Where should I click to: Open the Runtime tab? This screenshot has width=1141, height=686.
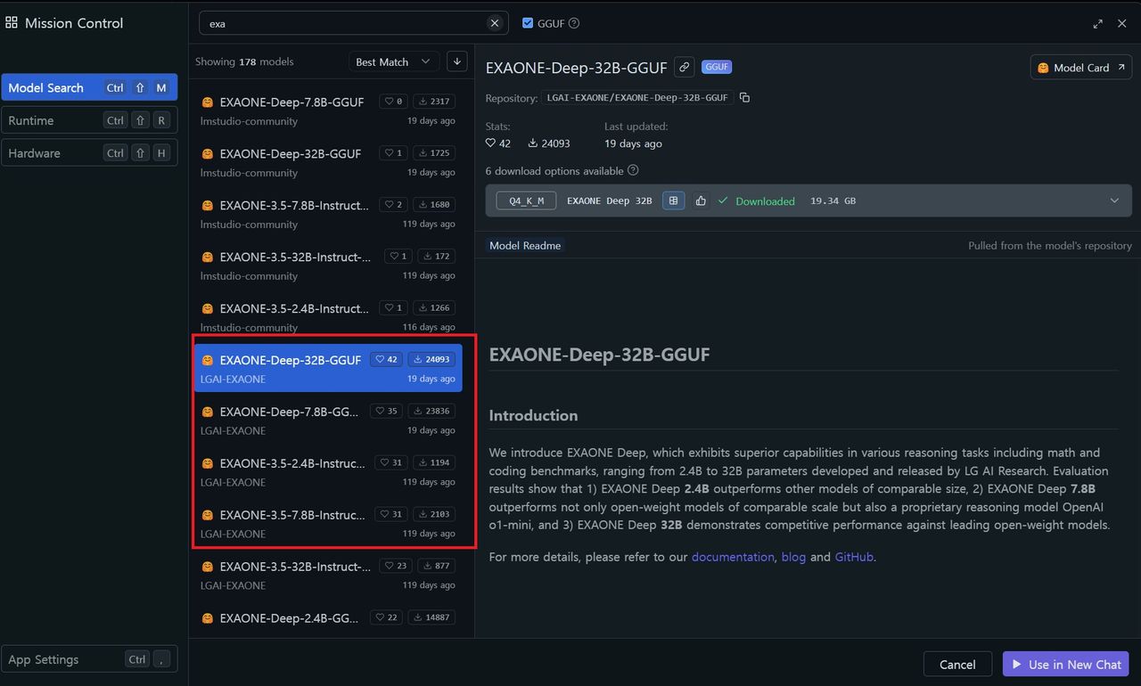pos(89,120)
